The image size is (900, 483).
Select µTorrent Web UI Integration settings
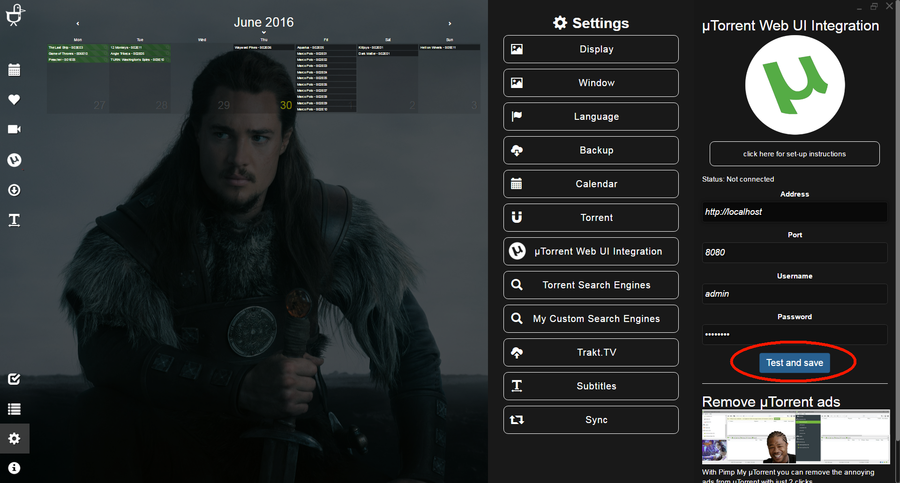click(591, 251)
